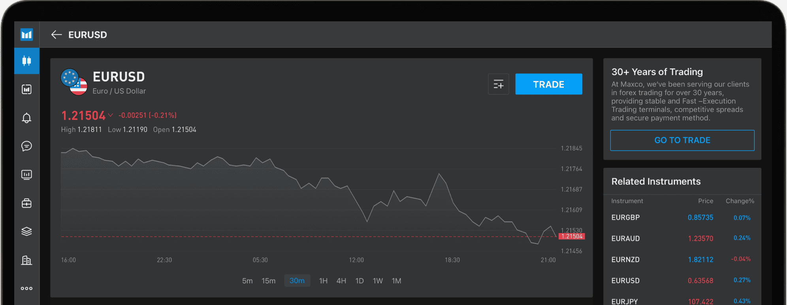Select the 4H timeframe
Image resolution: width=787 pixels, height=305 pixels.
(x=341, y=281)
